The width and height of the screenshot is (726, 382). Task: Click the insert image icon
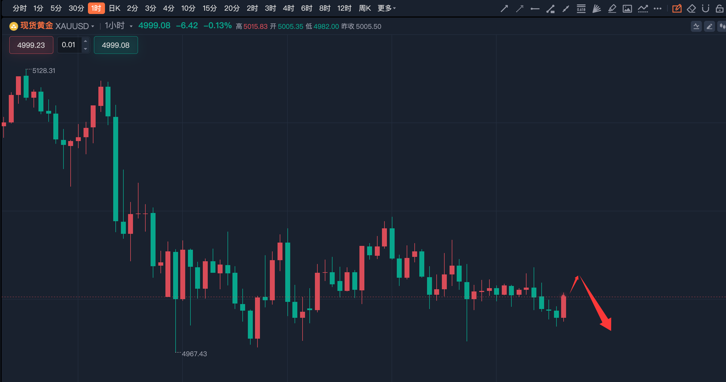tap(627, 9)
